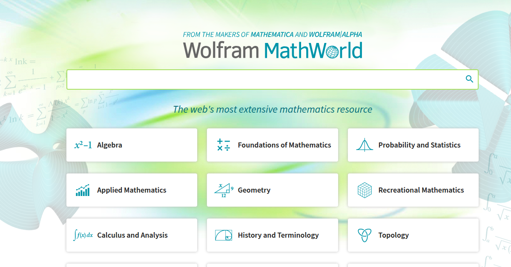Click the Wolfram MathWorld logo
511x267 pixels.
(273, 50)
